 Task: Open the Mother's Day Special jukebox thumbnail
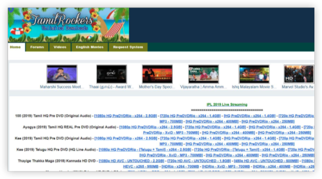[x=157, y=74]
